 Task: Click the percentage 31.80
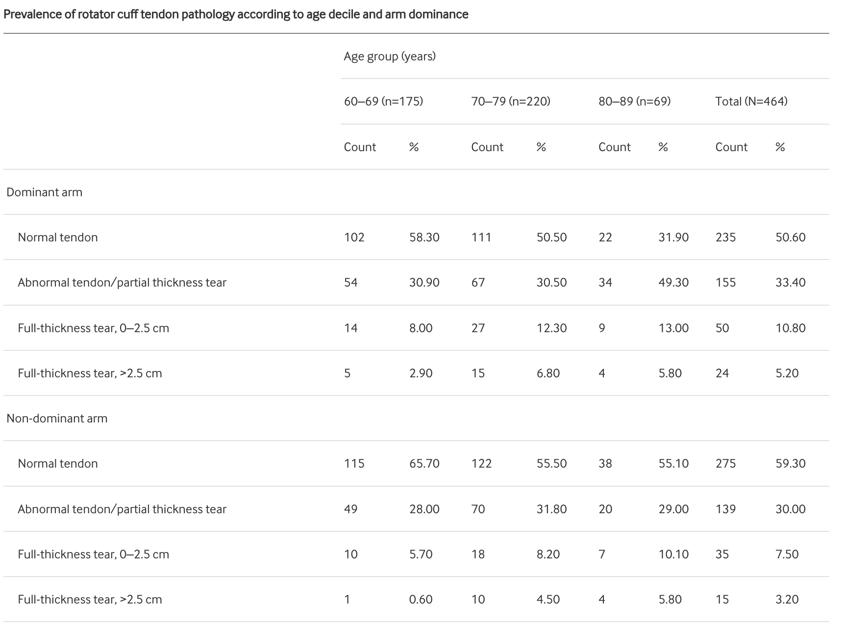tap(551, 509)
